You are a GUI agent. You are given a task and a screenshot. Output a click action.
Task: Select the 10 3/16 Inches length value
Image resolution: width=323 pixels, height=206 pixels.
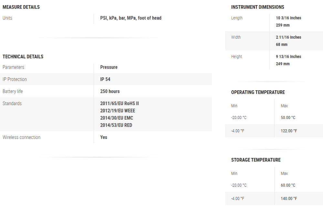[288, 18]
